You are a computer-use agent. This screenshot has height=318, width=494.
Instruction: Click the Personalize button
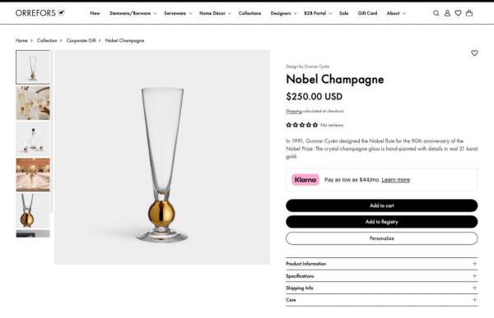381,238
